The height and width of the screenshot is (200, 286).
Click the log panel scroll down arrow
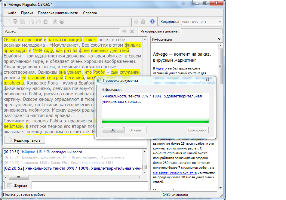[x=145, y=172]
